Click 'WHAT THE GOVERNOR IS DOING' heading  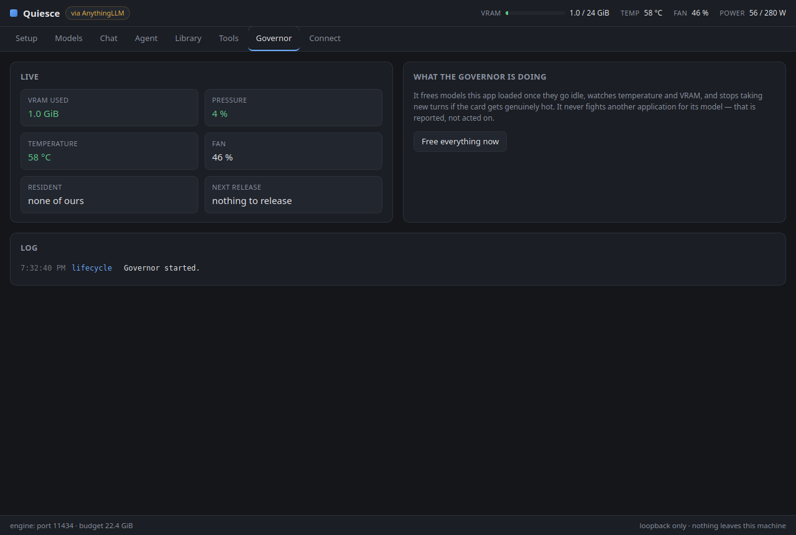pos(480,77)
